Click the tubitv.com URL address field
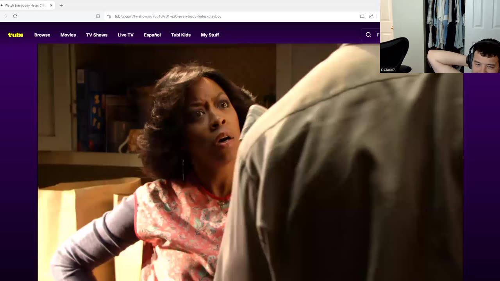 pyautogui.click(x=168, y=16)
